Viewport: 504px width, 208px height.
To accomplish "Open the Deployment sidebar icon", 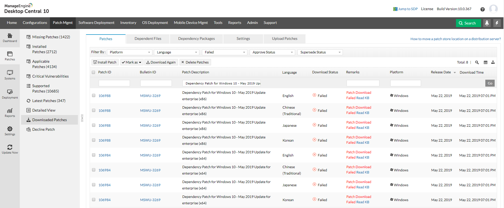I will (x=10, y=92).
